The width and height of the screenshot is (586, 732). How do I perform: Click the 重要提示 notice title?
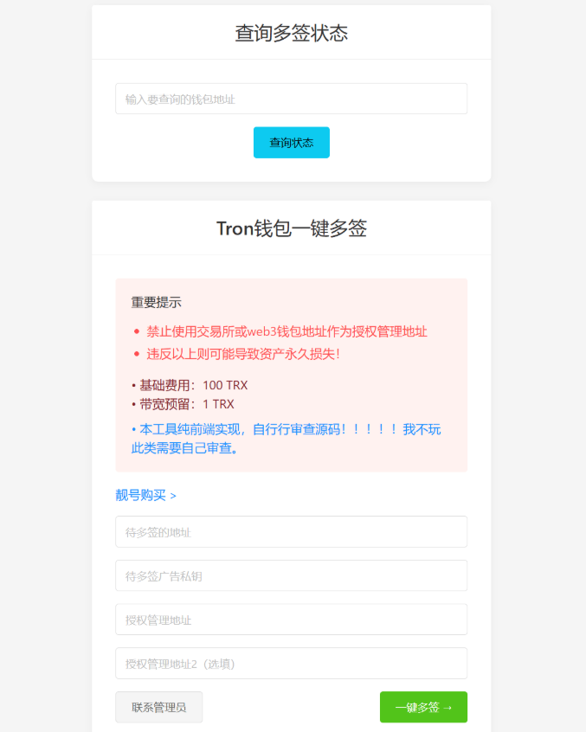[x=156, y=303]
